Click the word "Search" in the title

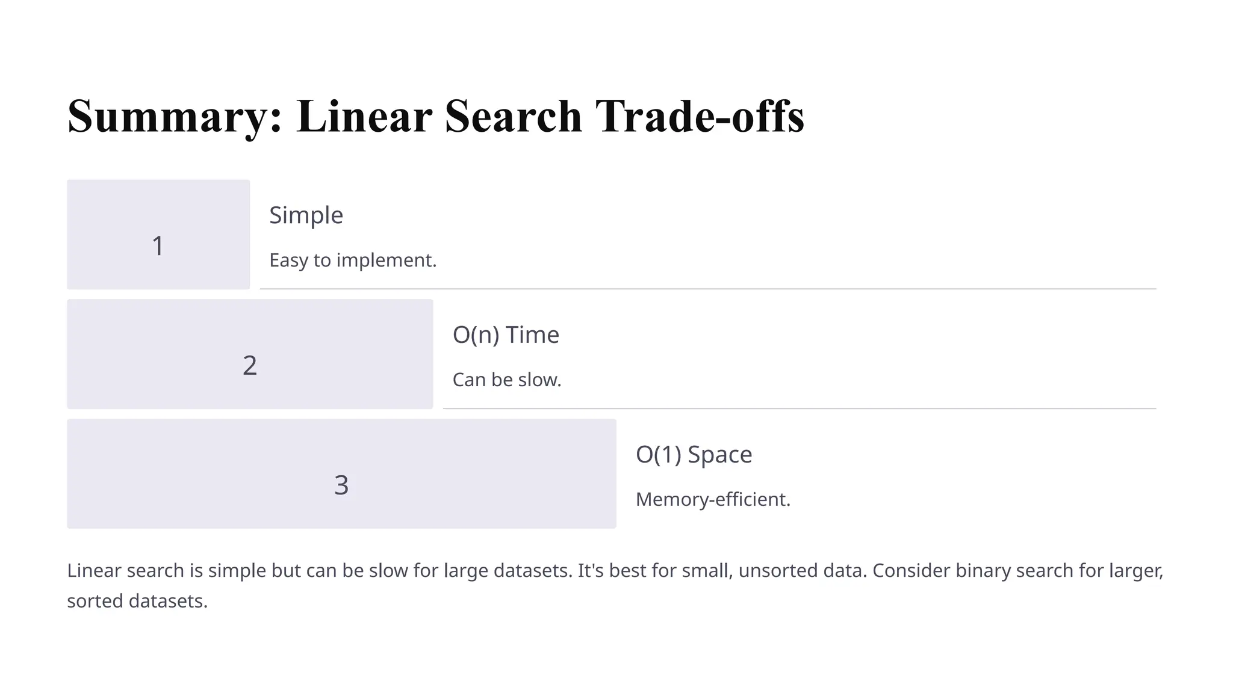513,116
